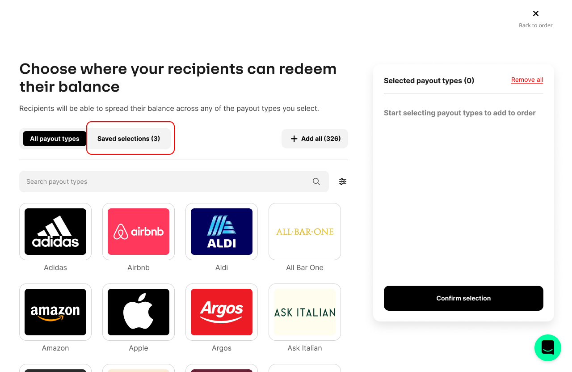This screenshot has width=572, height=372.
Task: Select the Amazon payout card
Action: (55, 312)
